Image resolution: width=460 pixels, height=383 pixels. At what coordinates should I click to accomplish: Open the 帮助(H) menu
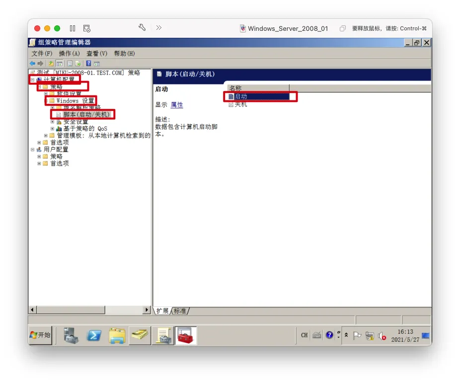coord(124,53)
